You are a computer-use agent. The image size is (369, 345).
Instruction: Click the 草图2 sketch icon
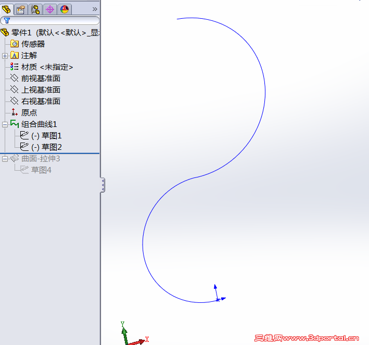pos(24,147)
